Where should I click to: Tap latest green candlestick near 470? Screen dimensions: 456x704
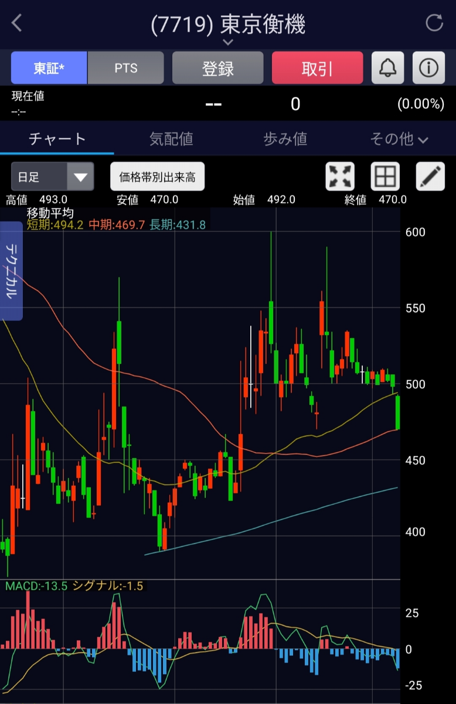tap(398, 412)
